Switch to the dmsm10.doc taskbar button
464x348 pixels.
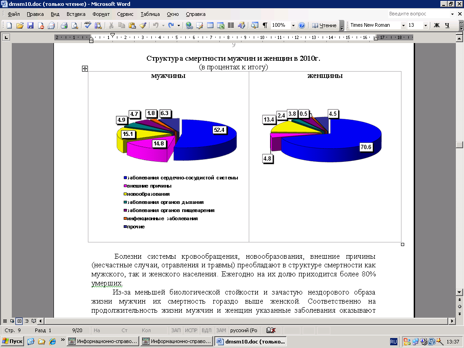tap(250, 341)
